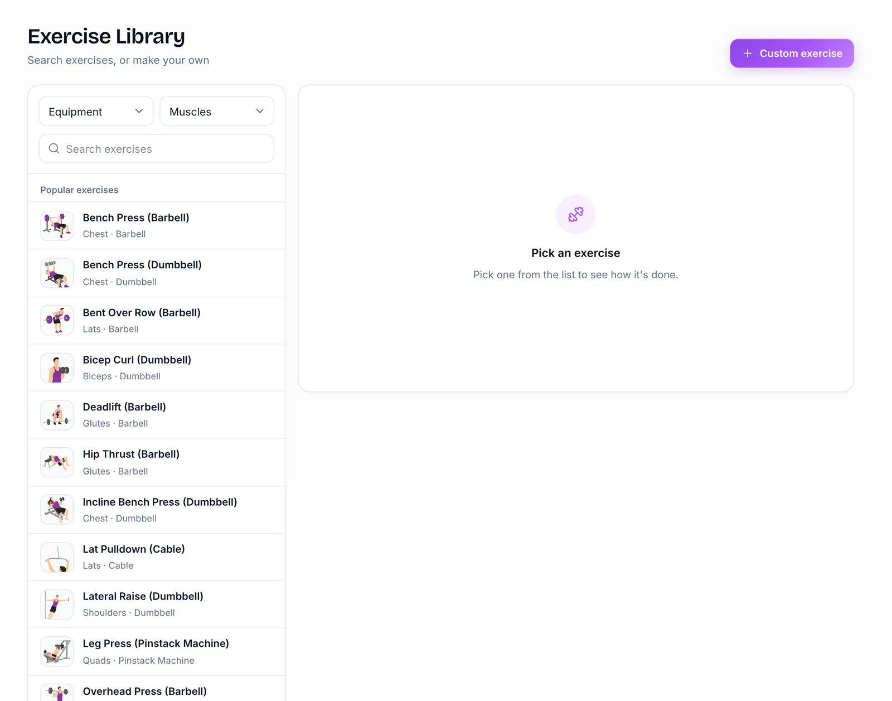Image resolution: width=892 pixels, height=701 pixels.
Task: Click the Deadlift (Barbell) thumbnail image
Action: tap(57, 415)
